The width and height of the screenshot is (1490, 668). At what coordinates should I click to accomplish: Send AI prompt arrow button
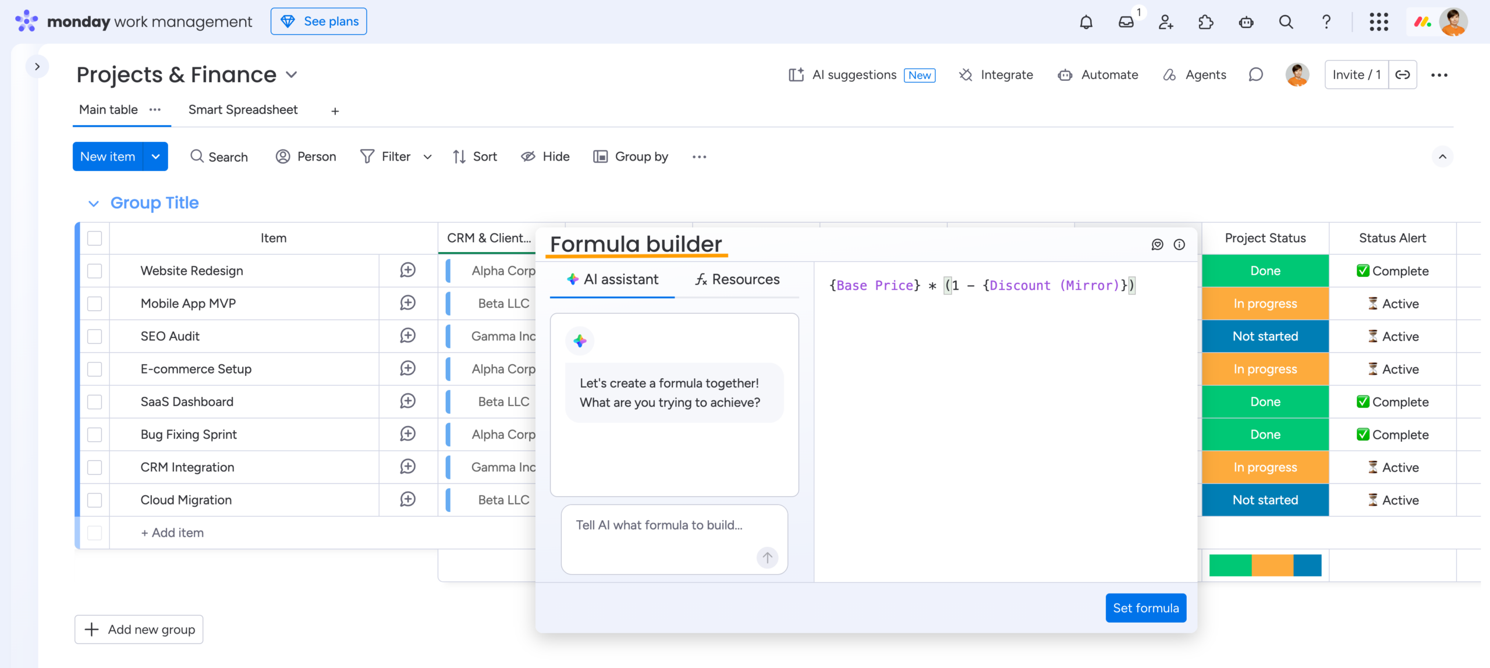[x=767, y=557]
